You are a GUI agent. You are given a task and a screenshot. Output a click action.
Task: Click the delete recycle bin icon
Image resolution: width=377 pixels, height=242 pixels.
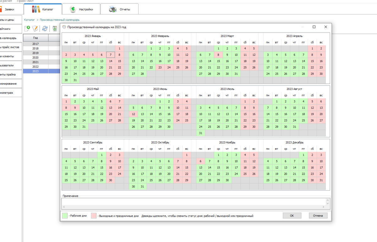(x=55, y=29)
